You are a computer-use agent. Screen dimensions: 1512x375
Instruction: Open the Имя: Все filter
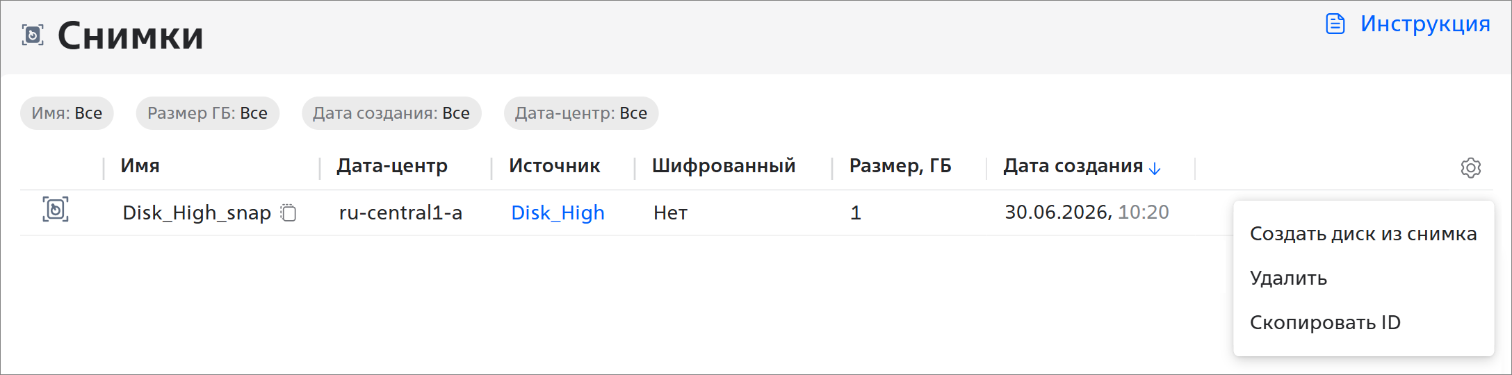67,113
